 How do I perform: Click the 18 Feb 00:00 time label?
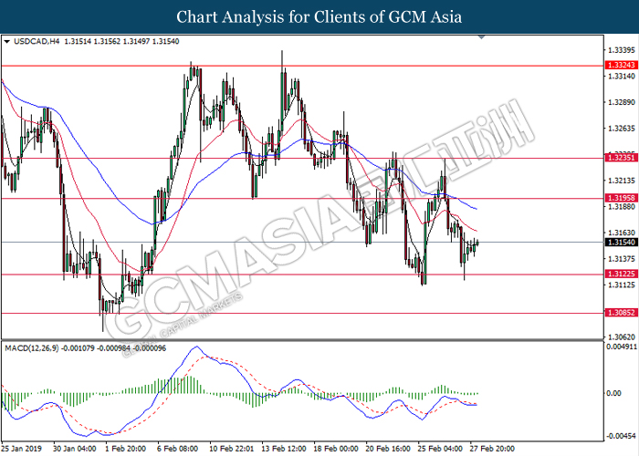[x=336, y=449]
